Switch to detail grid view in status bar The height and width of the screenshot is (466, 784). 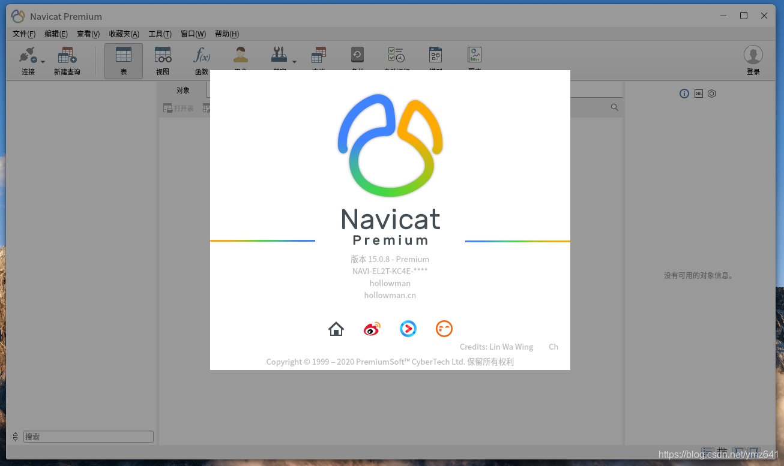point(723,451)
